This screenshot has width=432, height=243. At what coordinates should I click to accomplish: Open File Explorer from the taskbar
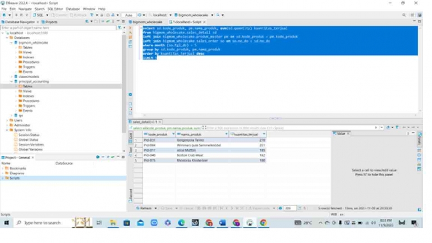[x=113, y=223]
